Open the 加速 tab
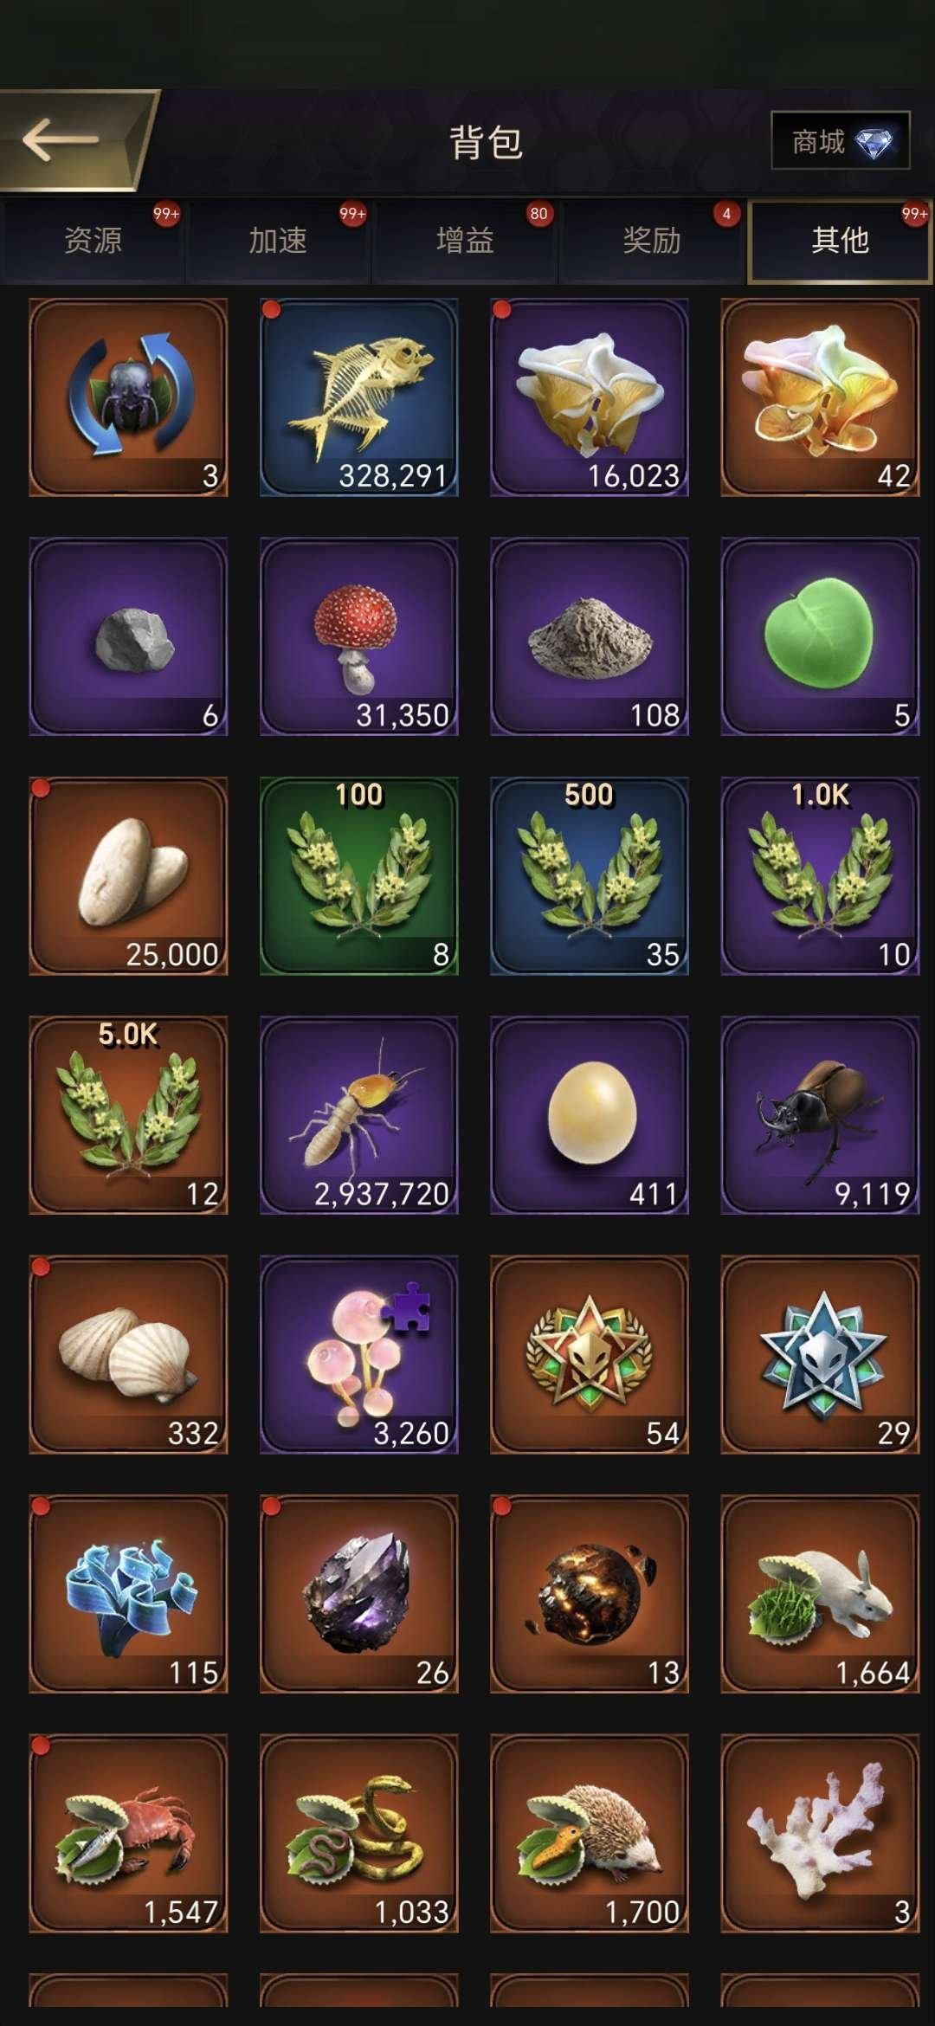 [278, 241]
